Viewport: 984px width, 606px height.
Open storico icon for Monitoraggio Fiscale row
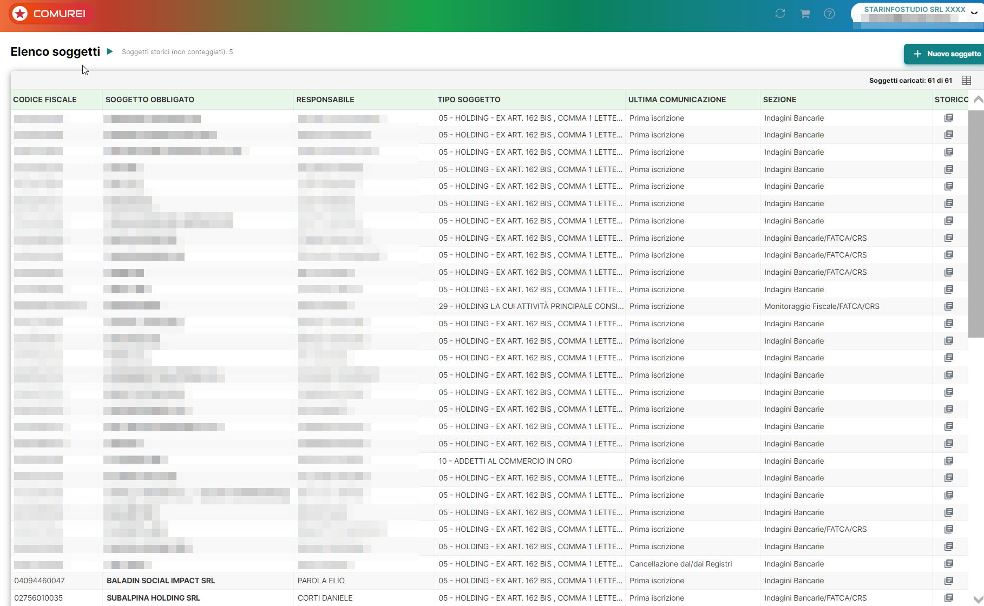pyautogui.click(x=949, y=306)
